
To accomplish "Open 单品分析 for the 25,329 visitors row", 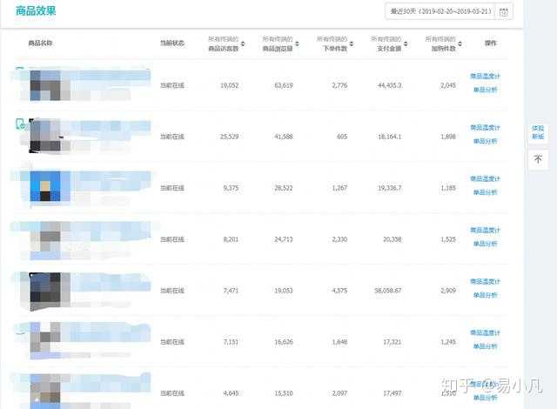I will 485,141.
